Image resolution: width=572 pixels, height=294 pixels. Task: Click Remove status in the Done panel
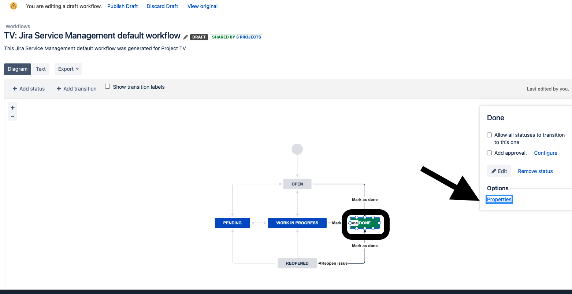[535, 171]
